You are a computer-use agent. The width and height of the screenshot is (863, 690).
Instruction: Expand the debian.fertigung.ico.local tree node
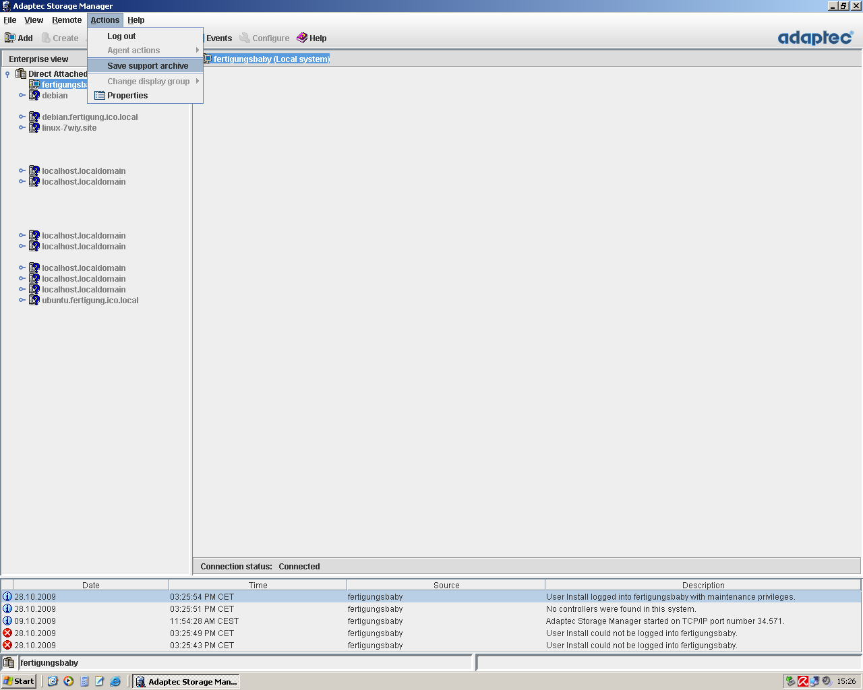pos(22,117)
